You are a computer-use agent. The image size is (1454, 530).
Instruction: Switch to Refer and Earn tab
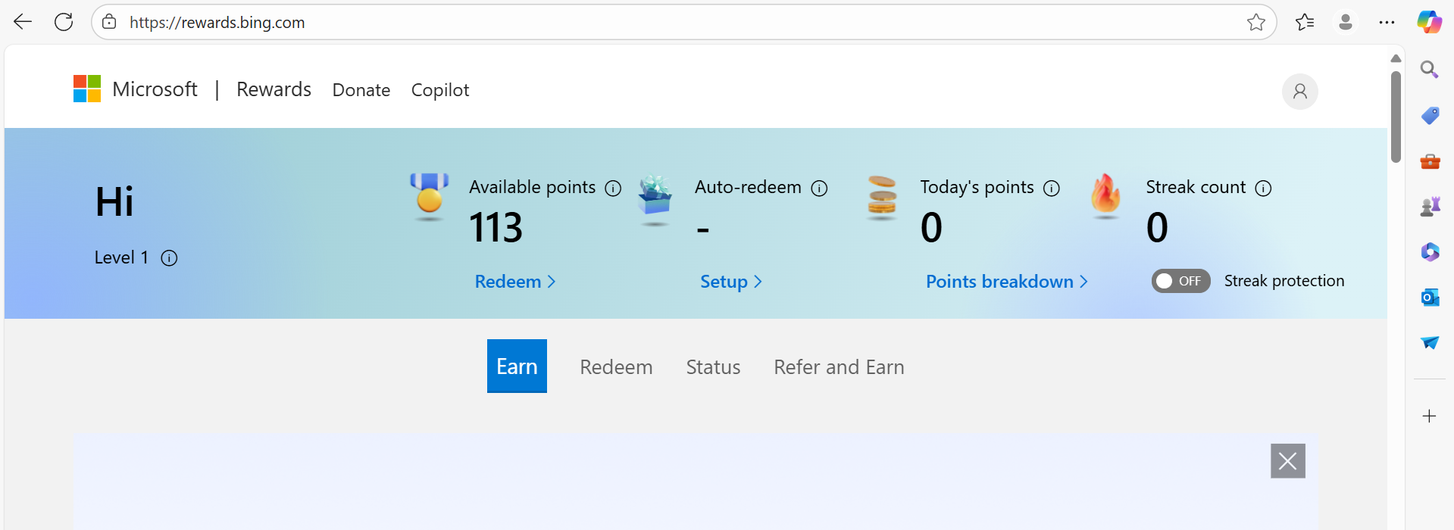[x=839, y=367]
